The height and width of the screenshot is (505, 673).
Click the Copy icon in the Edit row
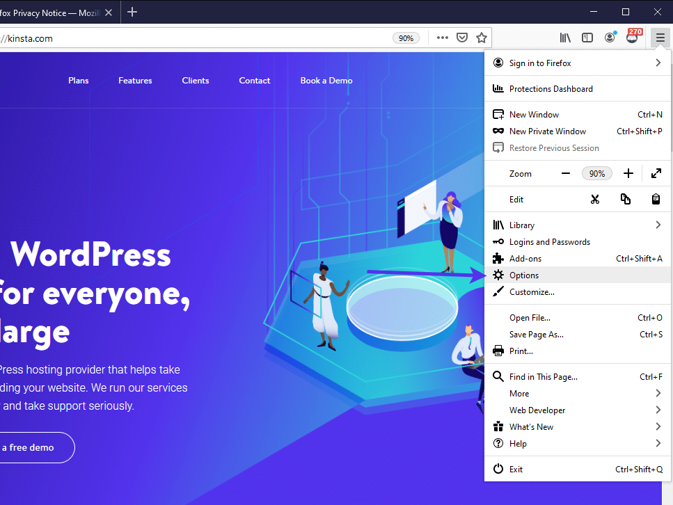[625, 199]
